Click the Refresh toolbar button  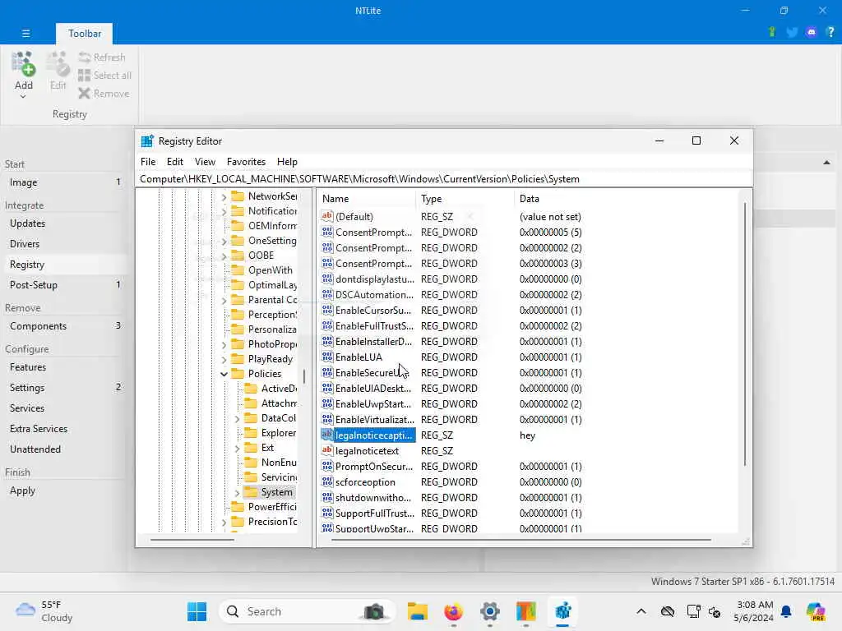(102, 58)
